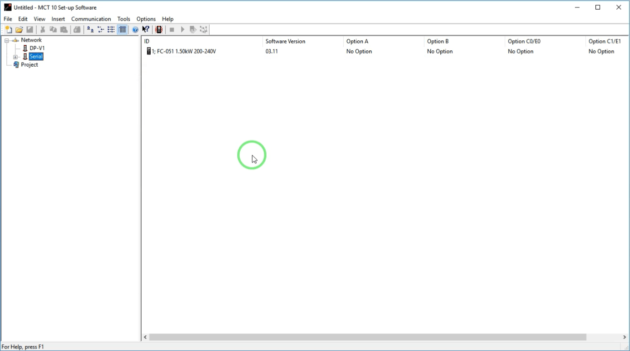
Task: Activate the What's This help pointer
Action: [x=146, y=29]
